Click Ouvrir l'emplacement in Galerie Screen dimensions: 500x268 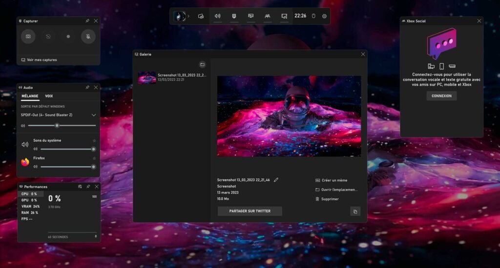click(x=336, y=190)
